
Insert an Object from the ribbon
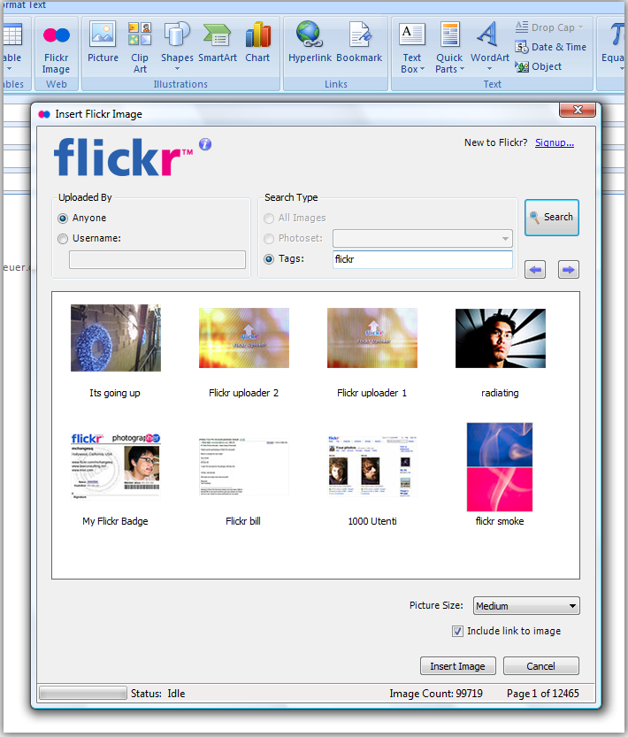click(538, 66)
